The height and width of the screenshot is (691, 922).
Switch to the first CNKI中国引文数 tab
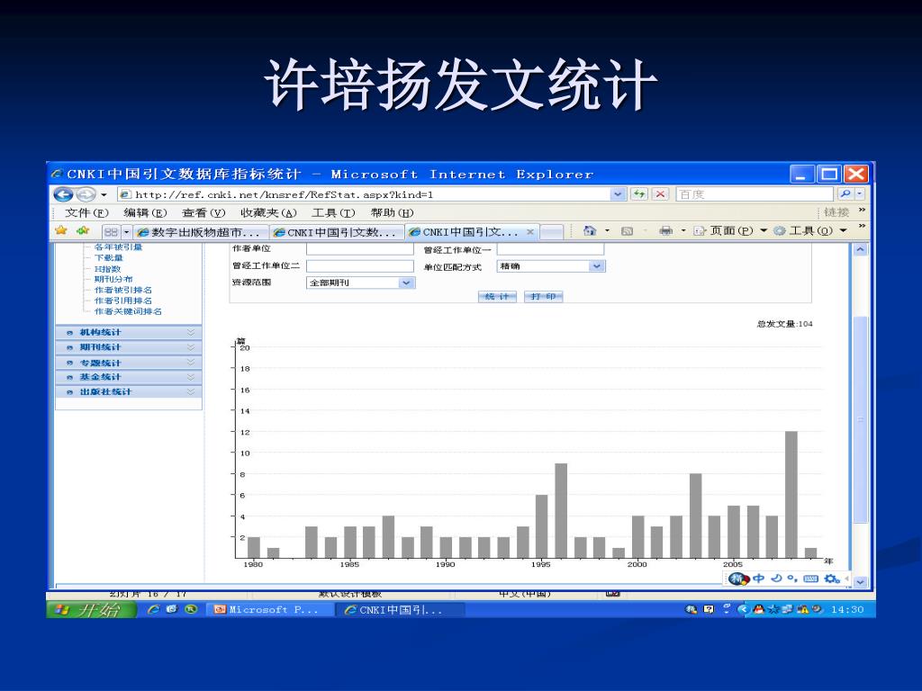337,233
